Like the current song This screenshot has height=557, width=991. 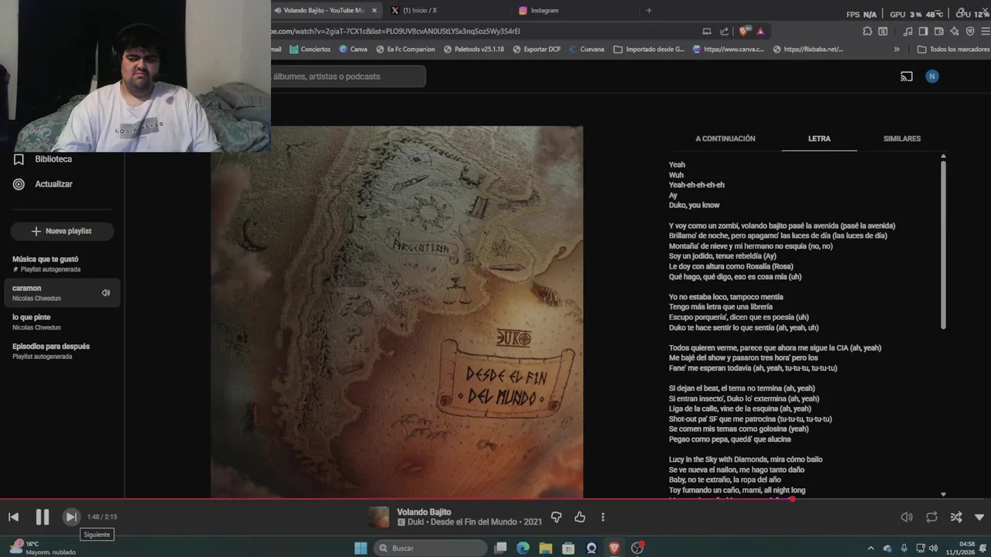click(x=580, y=517)
